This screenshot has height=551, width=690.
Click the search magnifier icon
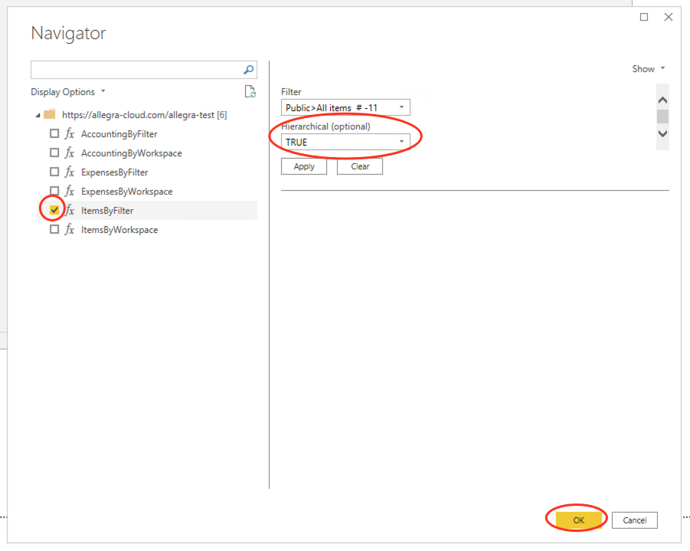(x=248, y=69)
